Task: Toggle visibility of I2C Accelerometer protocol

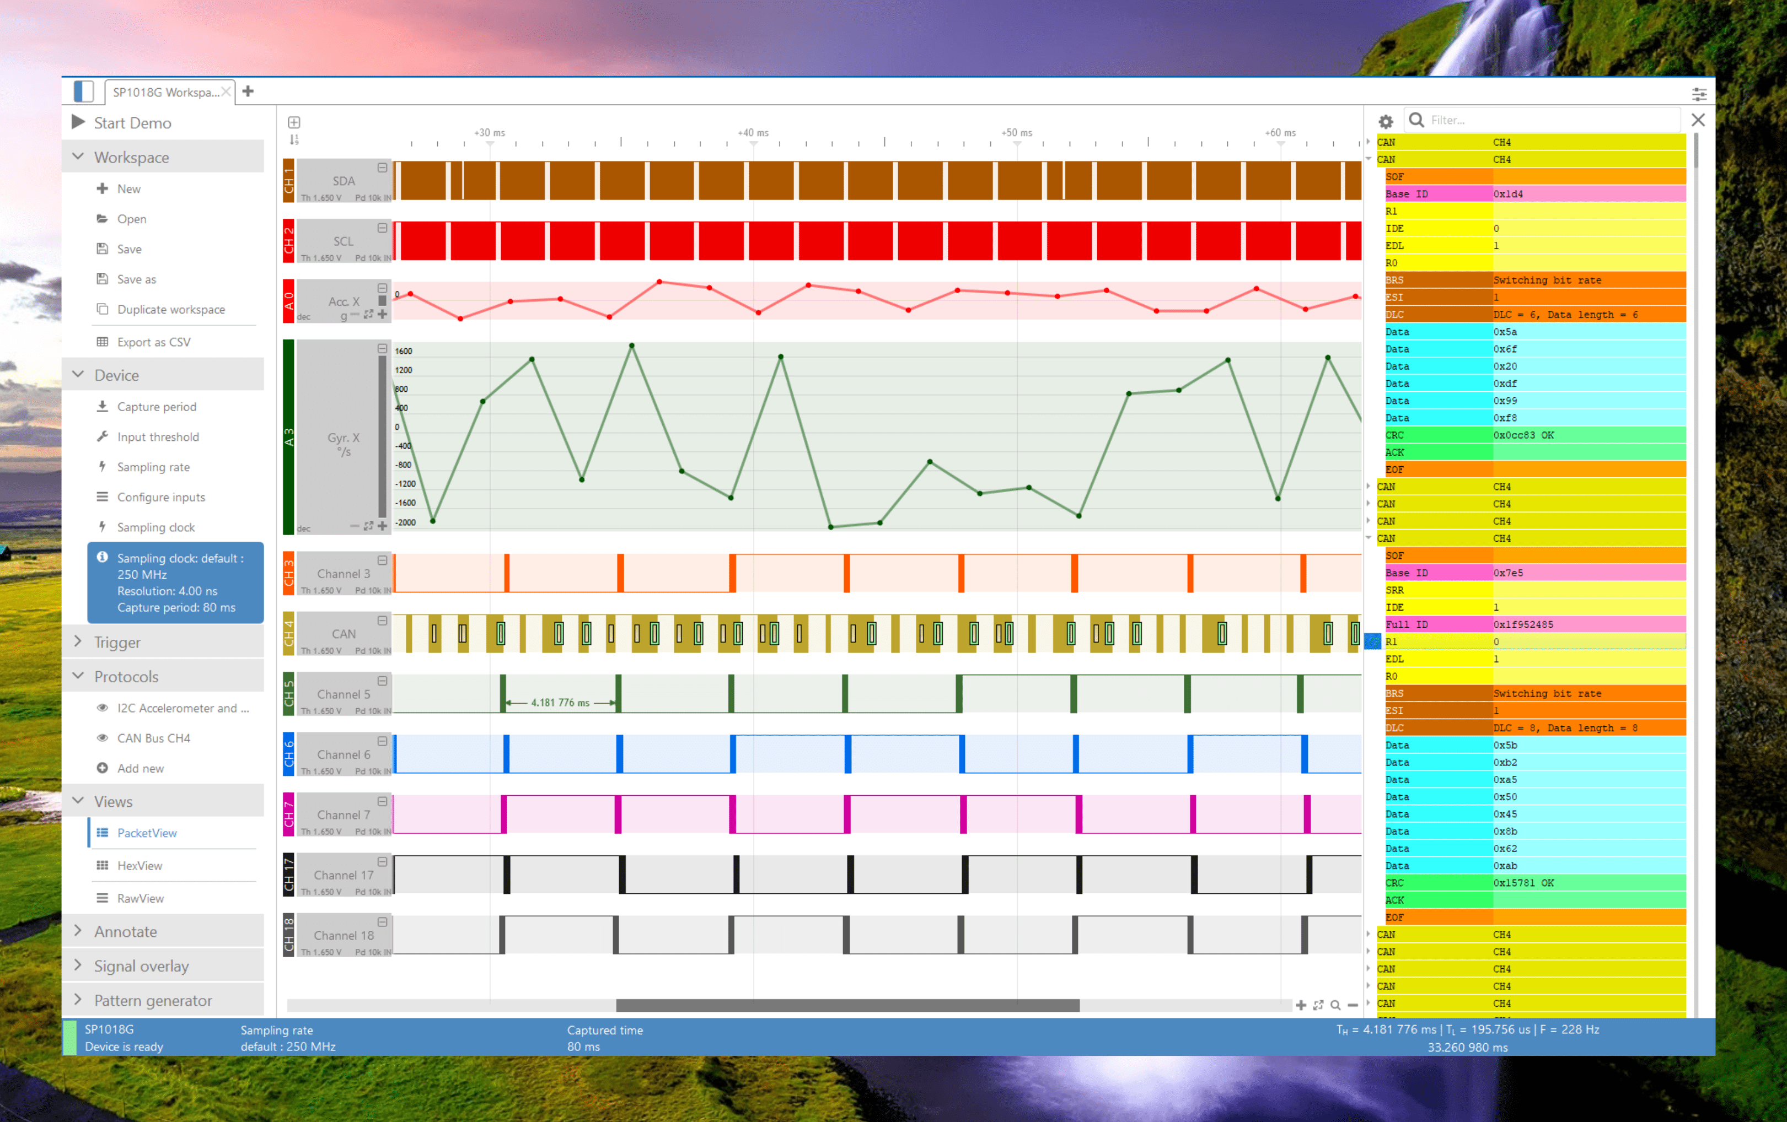Action: [103, 708]
